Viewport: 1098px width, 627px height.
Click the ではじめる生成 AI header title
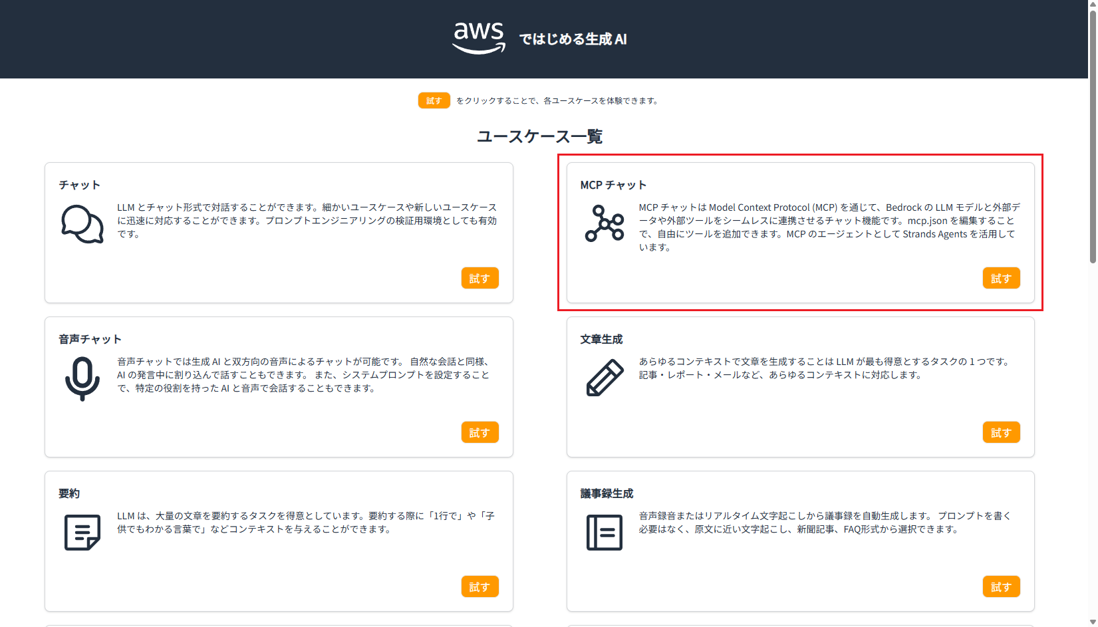tap(573, 39)
